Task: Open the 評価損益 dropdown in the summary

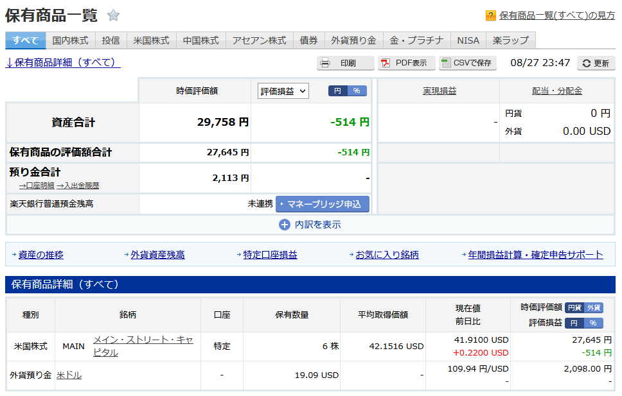Action: click(283, 91)
